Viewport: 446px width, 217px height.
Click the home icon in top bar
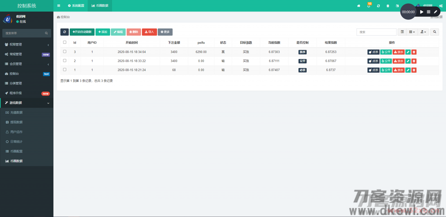[x=359, y=6]
